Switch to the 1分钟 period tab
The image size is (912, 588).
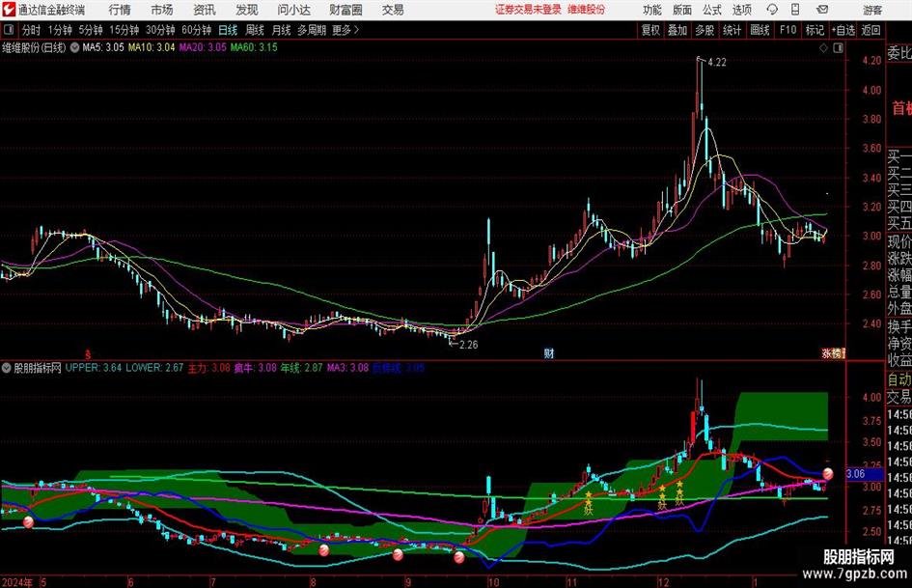(60, 30)
